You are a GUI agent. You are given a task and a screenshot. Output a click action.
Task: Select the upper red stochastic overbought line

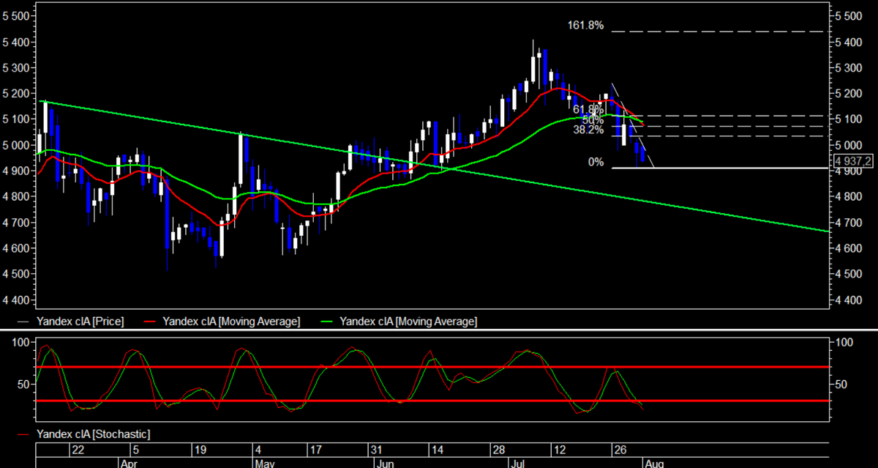point(433,367)
